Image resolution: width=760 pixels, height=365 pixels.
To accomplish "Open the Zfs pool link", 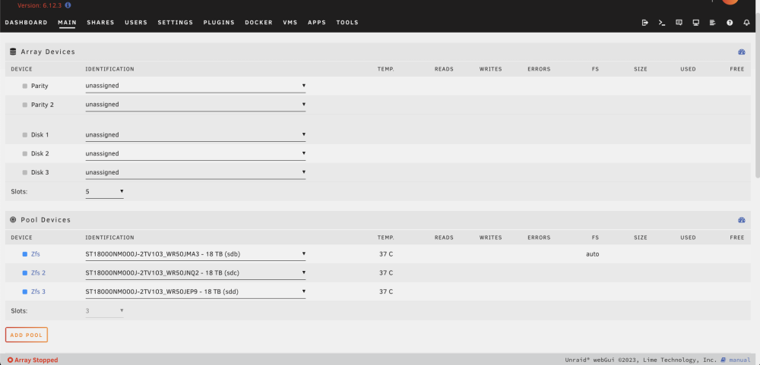I will 36,253.
